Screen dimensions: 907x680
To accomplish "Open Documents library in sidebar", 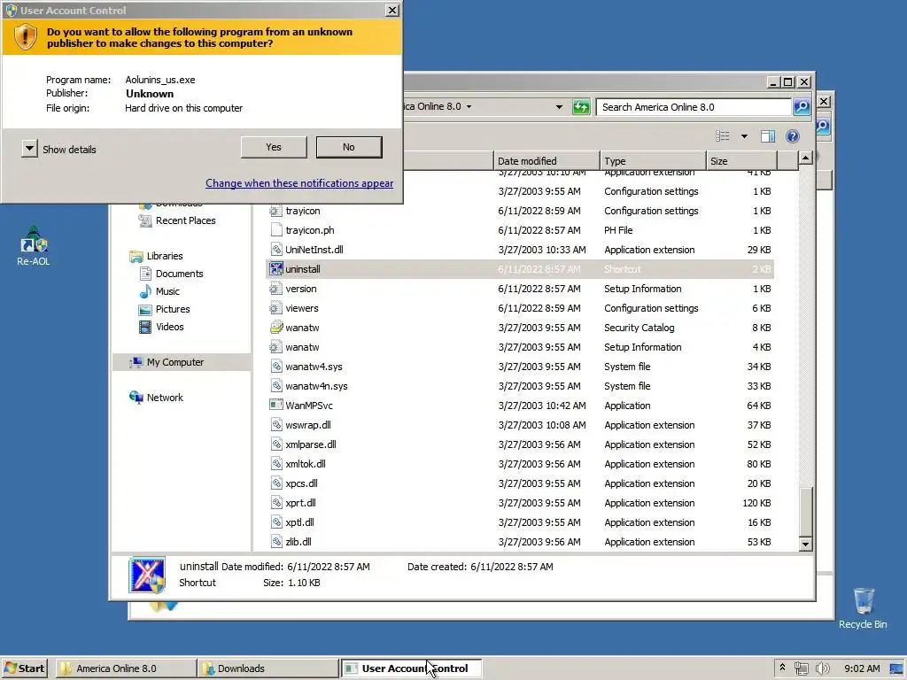I will tap(171, 274).
